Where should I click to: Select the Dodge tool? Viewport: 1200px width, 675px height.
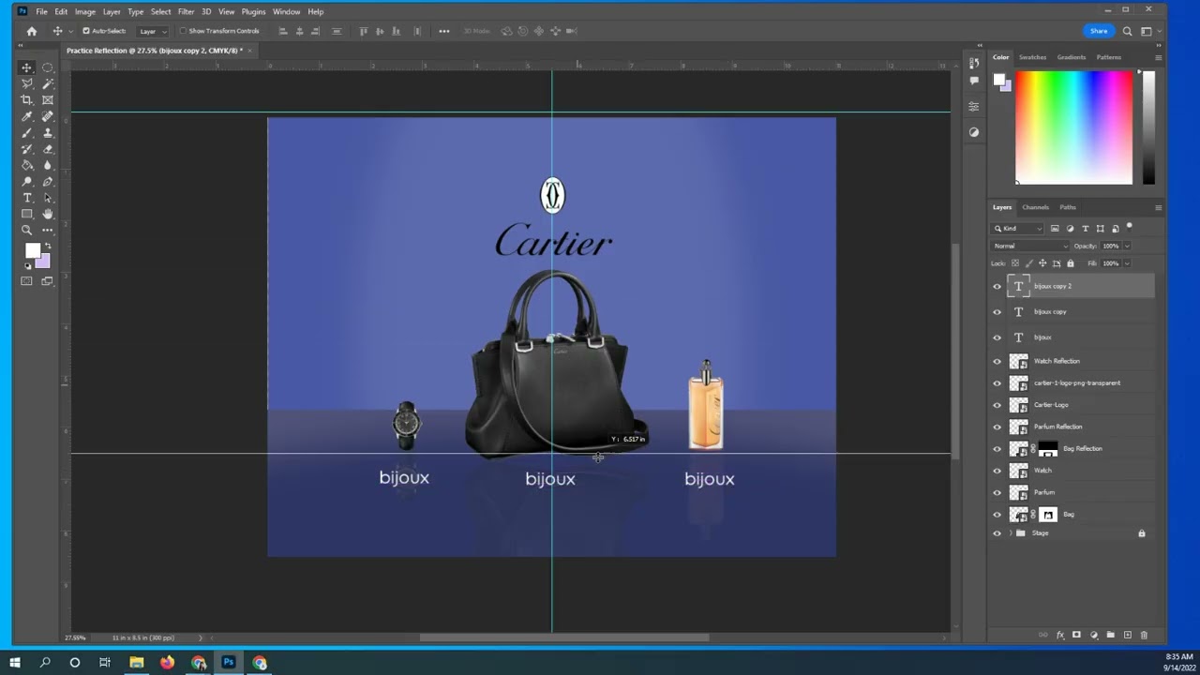coord(26,182)
